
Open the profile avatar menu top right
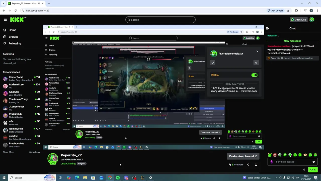(x=312, y=20)
